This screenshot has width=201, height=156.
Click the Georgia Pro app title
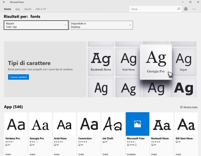37,138
